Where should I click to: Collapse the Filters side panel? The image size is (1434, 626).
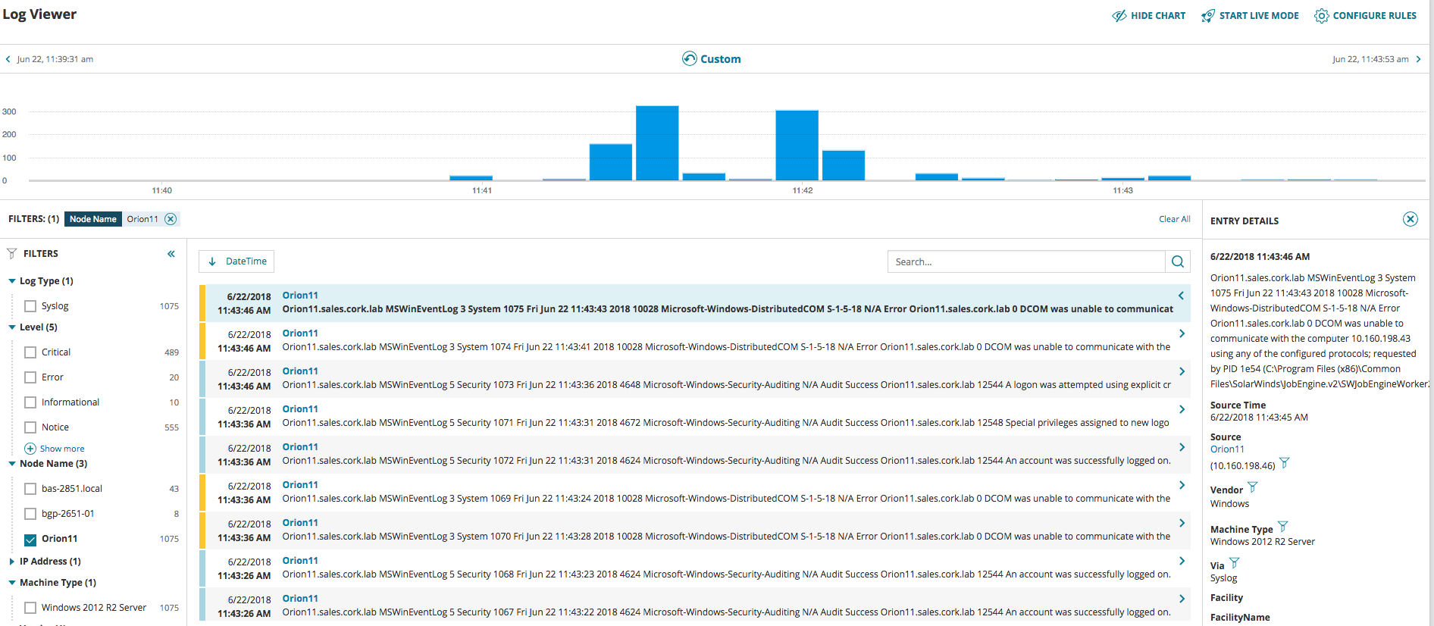(x=171, y=254)
